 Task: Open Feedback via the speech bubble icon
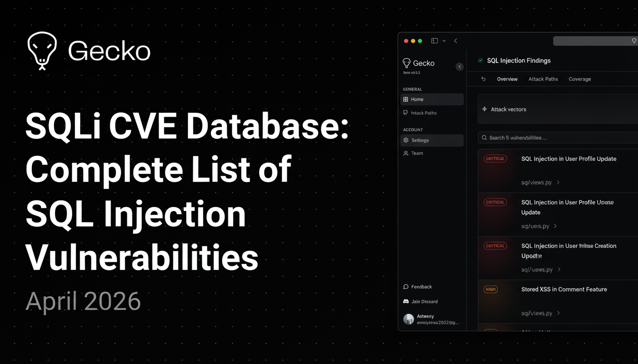[x=405, y=287]
